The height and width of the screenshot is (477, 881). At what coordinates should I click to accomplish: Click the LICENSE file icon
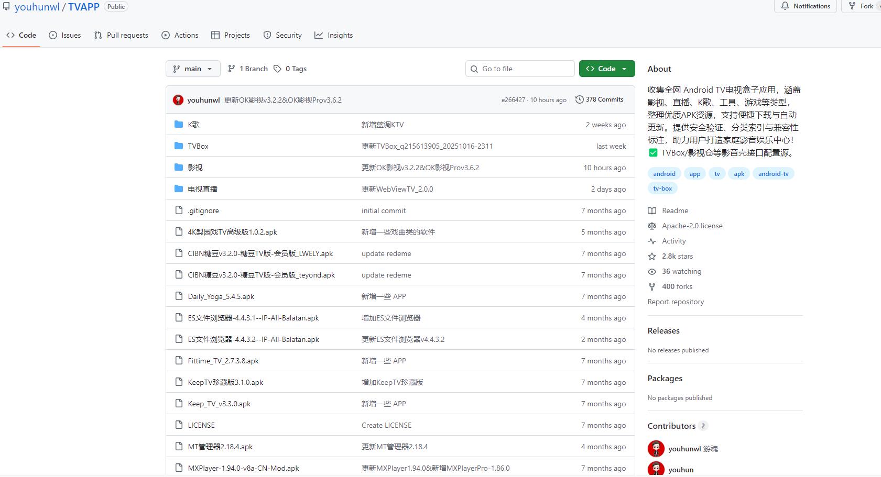(x=179, y=425)
